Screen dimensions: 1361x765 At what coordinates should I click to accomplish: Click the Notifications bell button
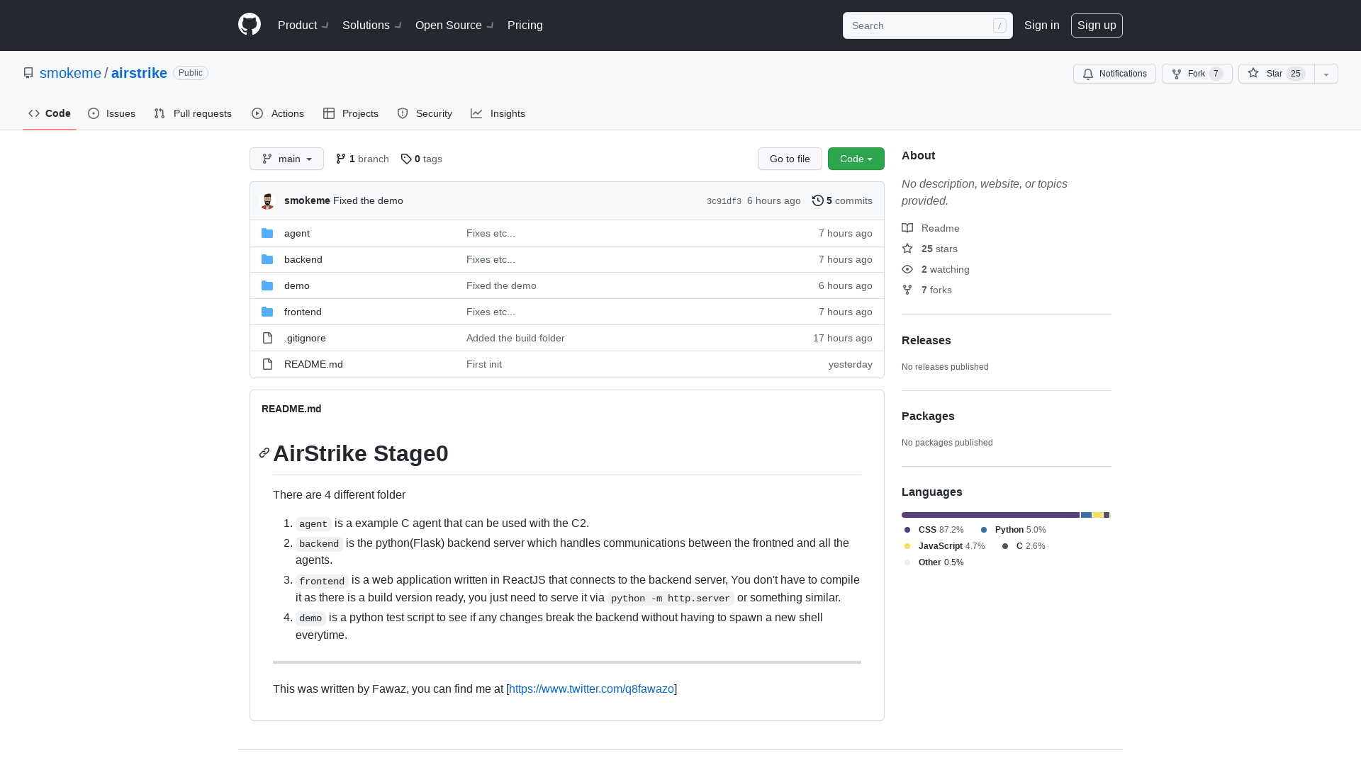1114,74
